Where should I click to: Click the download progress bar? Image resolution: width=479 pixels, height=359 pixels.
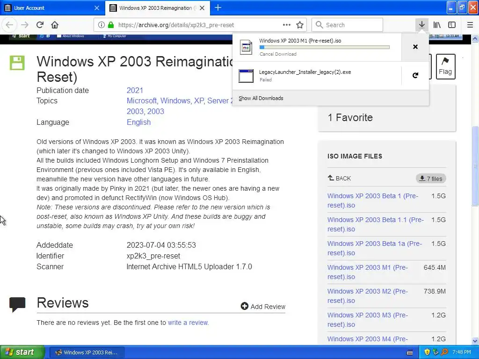[x=325, y=47]
